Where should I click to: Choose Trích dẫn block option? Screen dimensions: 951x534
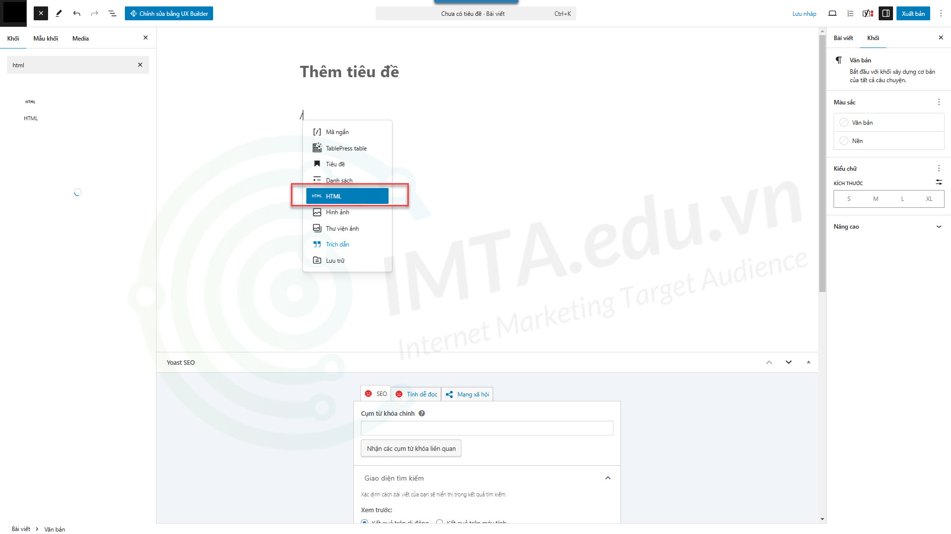click(x=347, y=244)
